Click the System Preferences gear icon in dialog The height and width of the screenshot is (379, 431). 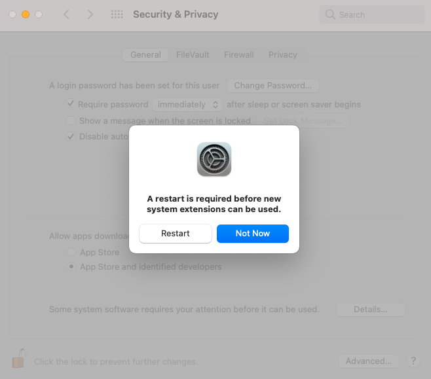click(x=214, y=159)
